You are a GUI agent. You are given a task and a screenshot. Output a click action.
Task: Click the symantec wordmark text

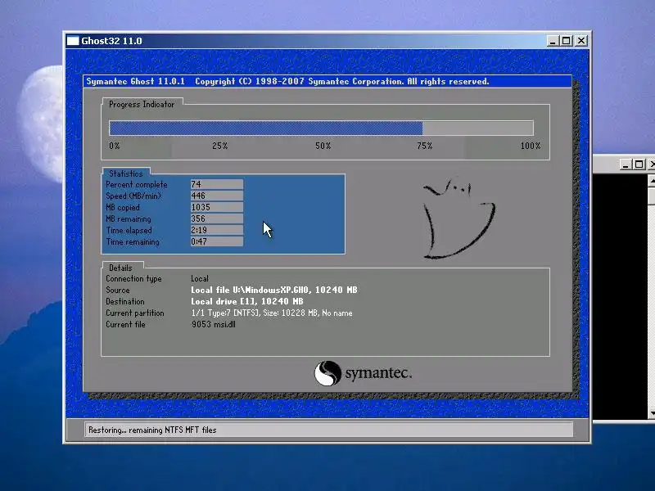(x=378, y=373)
